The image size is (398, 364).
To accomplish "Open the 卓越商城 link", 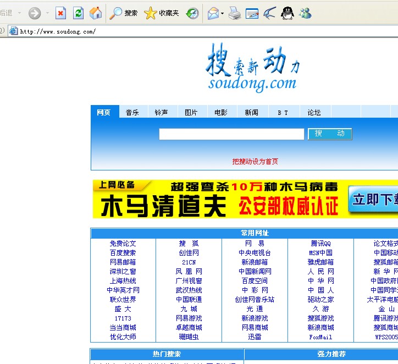I will click(189, 328).
